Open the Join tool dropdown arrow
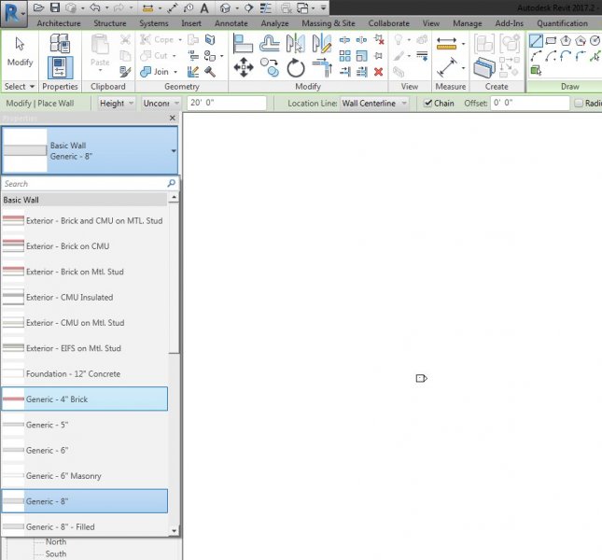 point(175,72)
